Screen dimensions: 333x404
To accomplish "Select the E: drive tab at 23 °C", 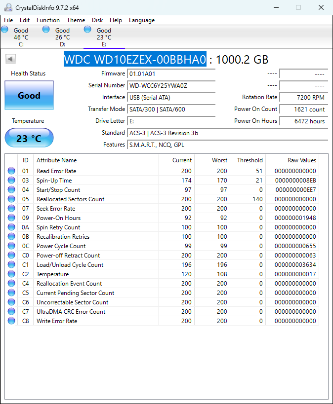I will 104,37.
